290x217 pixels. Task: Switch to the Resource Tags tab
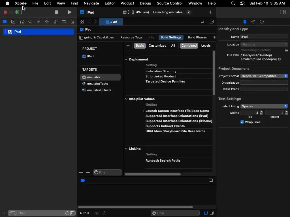pyautogui.click(x=131, y=37)
